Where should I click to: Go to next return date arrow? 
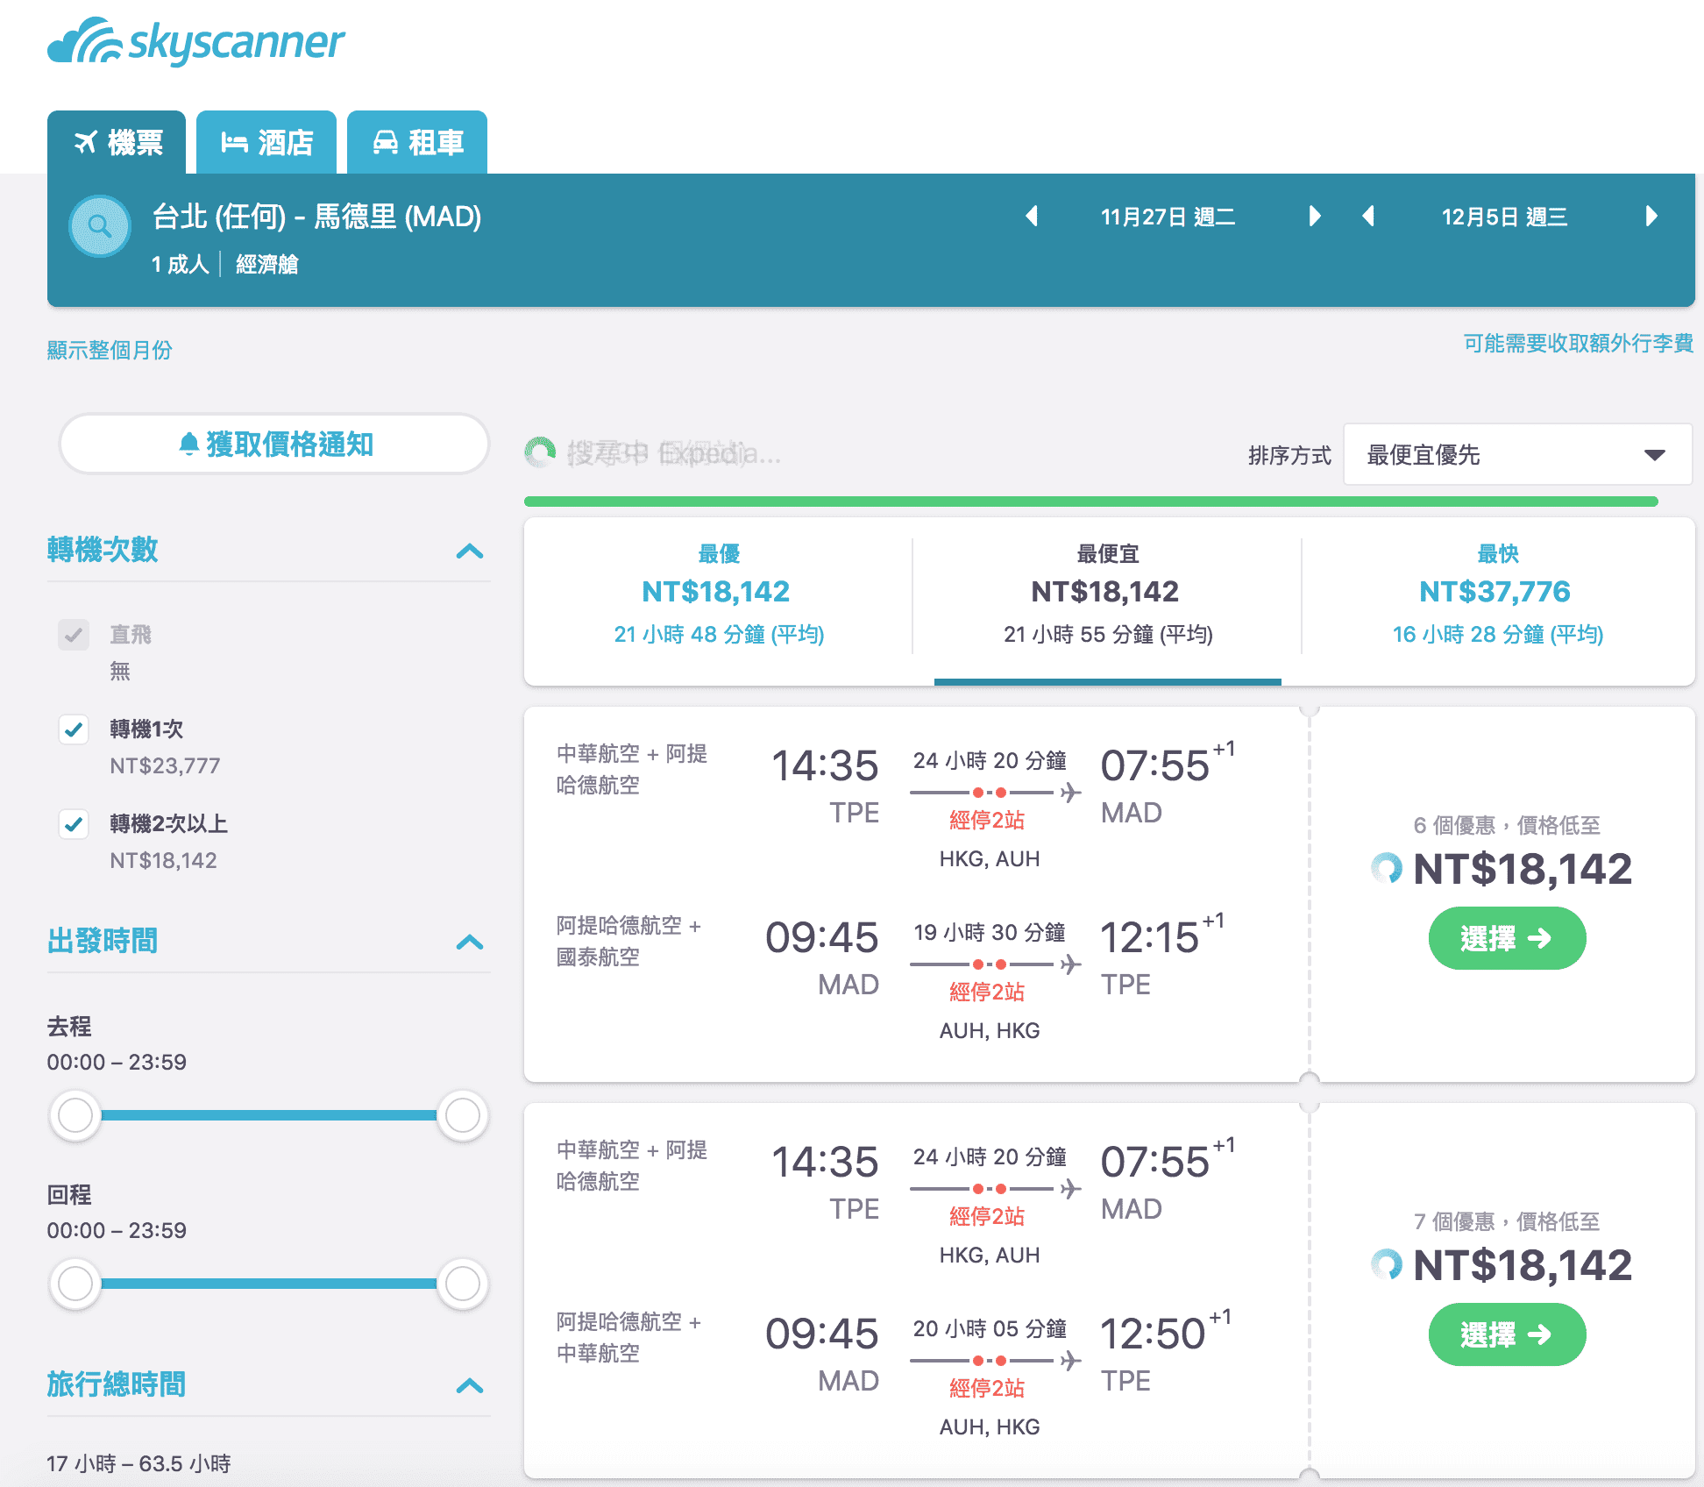click(1651, 217)
